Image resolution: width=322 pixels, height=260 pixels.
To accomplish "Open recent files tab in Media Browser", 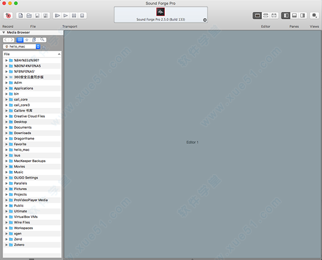I will pyautogui.click(x=34, y=40).
